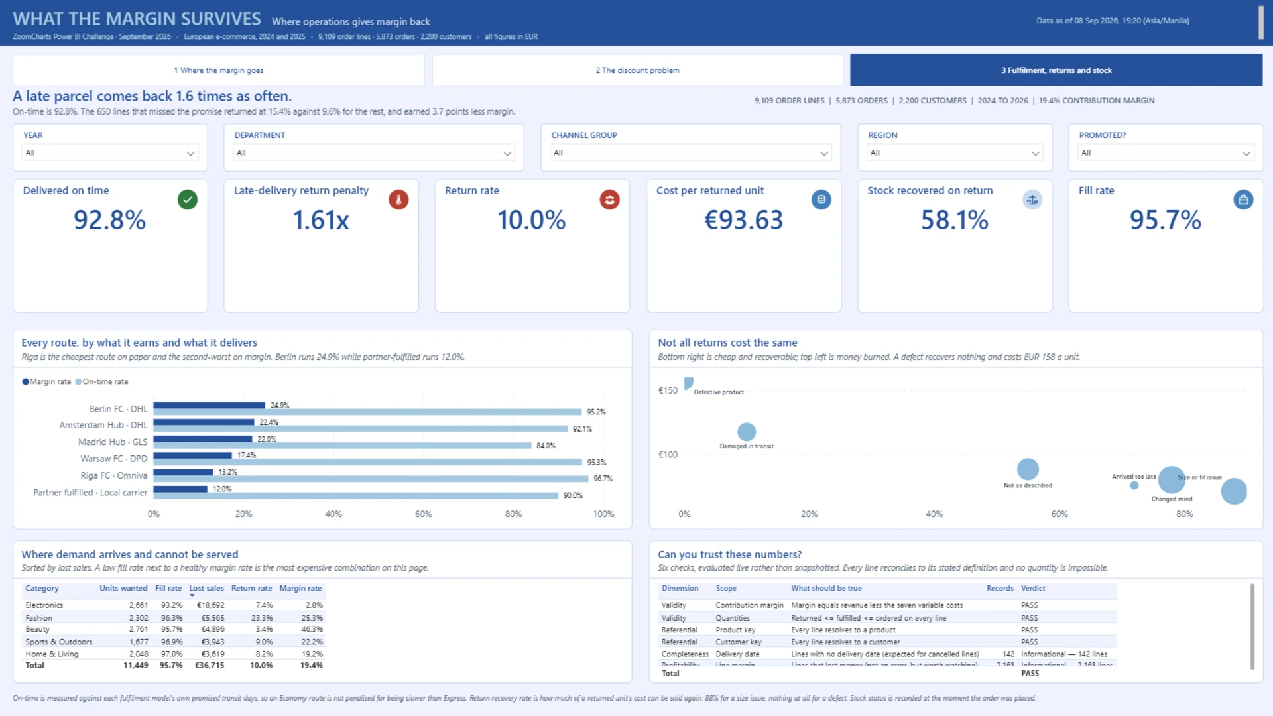The image size is (1273, 716).
Task: Toggle the Margin rate legend dot
Action: pyautogui.click(x=26, y=382)
